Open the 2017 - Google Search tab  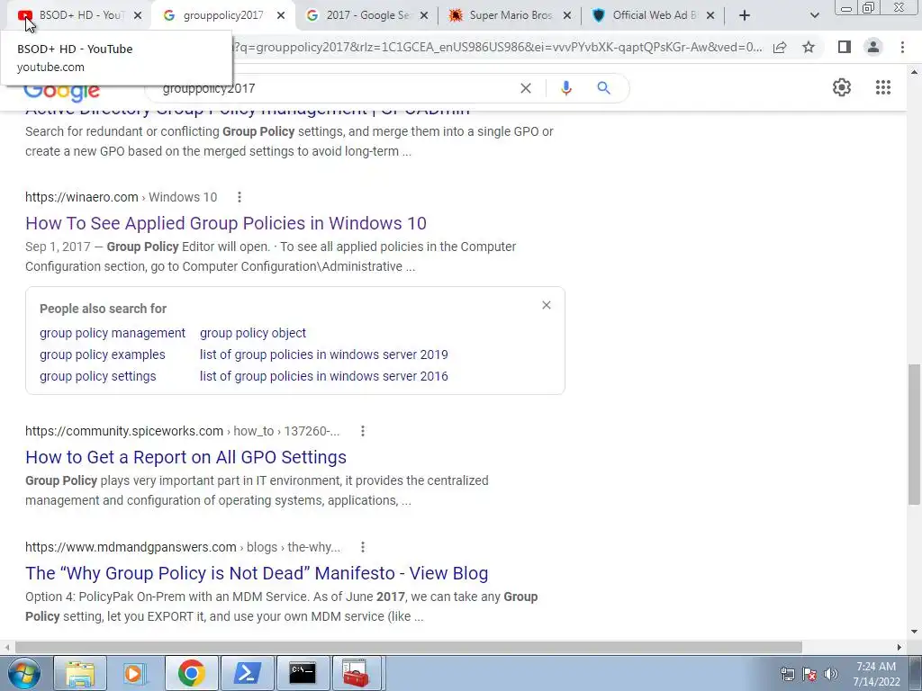367,16
